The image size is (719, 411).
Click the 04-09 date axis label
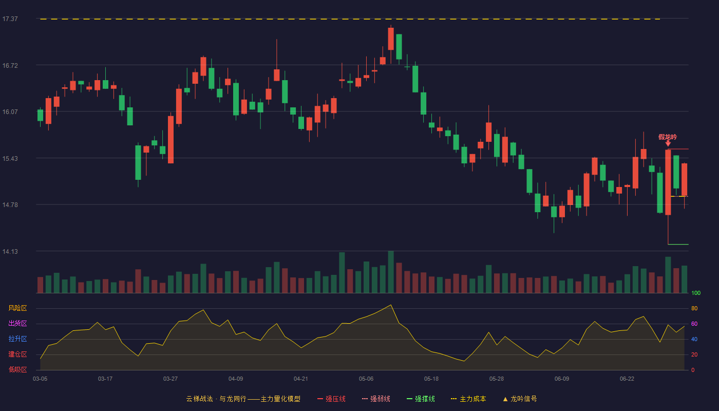[x=236, y=379]
